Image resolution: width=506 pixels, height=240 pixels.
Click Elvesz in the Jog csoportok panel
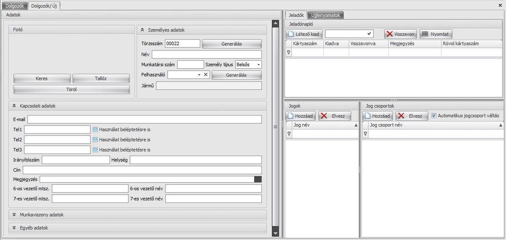point(412,116)
